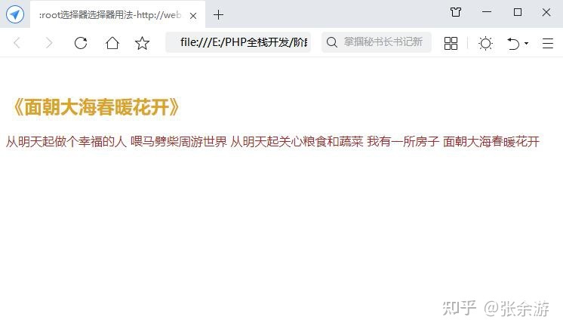The width and height of the screenshot is (563, 332).
Task: Open the hamburger main menu
Action: coord(548,44)
